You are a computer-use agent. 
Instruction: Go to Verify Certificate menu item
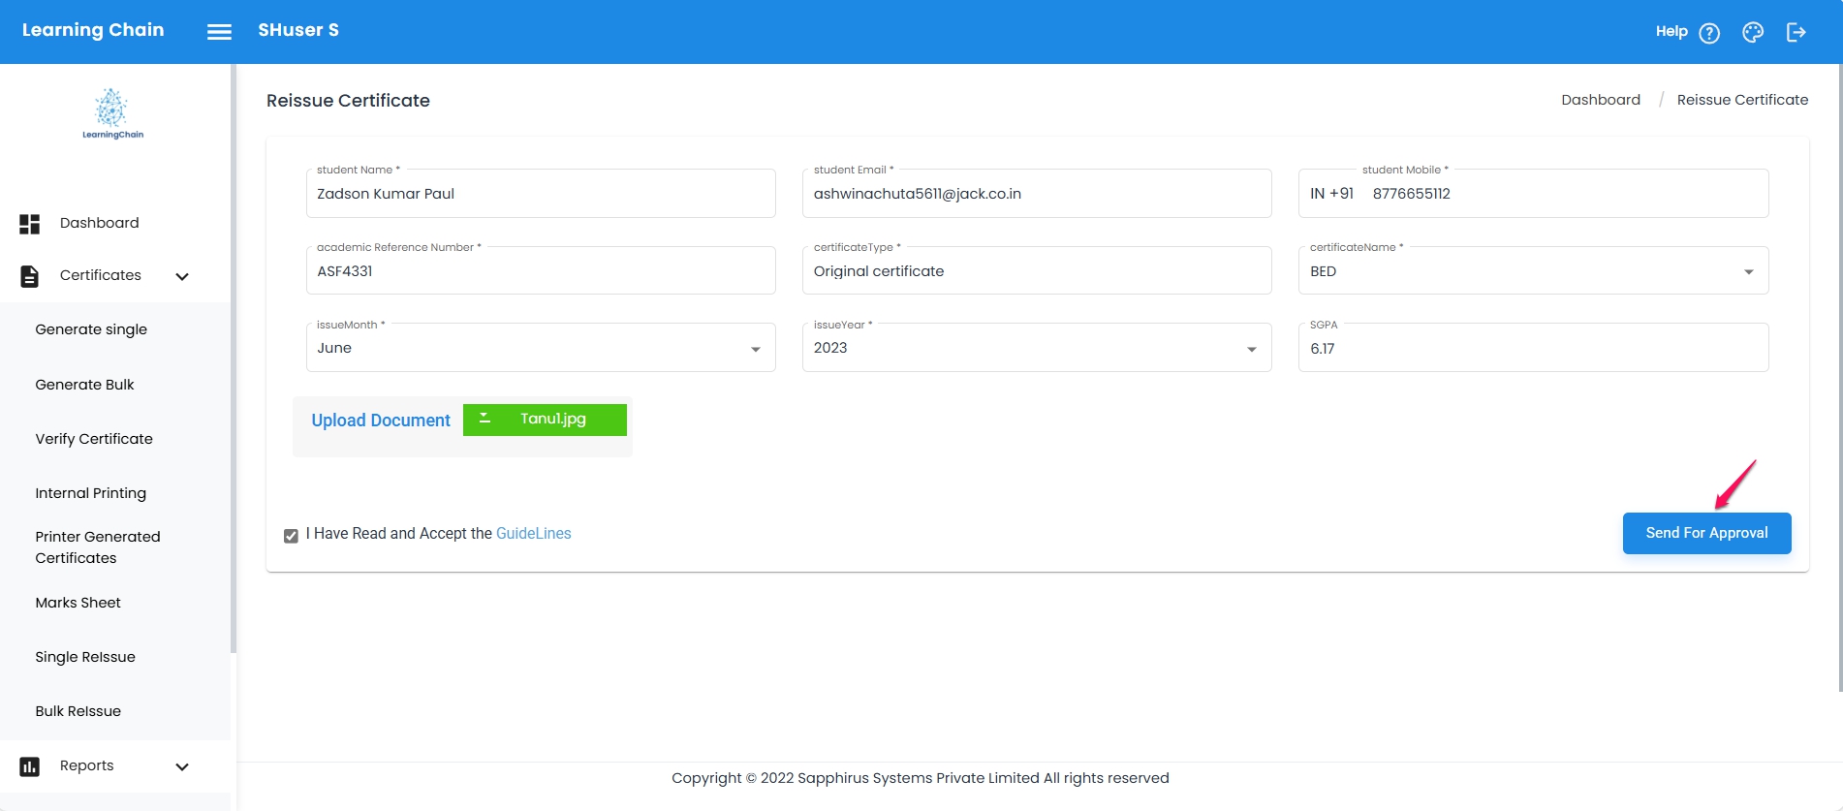(x=94, y=439)
